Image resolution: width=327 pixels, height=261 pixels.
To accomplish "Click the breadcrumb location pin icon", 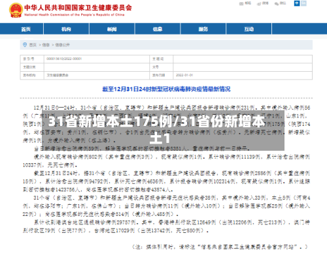I will [25, 44].
